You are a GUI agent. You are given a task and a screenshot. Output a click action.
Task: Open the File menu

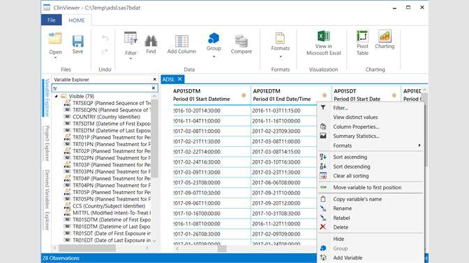click(52, 20)
